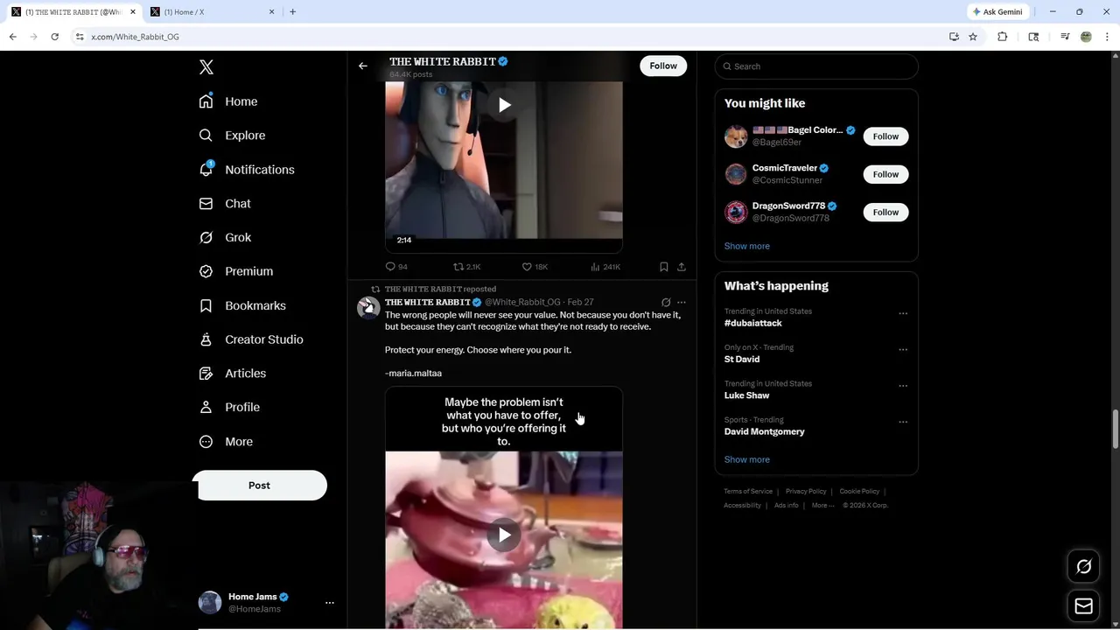Click Ask Gemini button
Screen dimensions: 1120x630
997,11
